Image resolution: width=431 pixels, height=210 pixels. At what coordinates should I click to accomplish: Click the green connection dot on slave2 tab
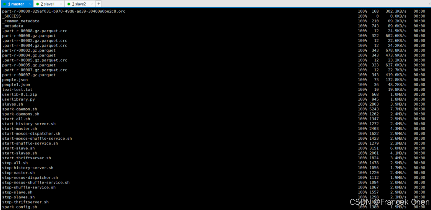pos(69,4)
